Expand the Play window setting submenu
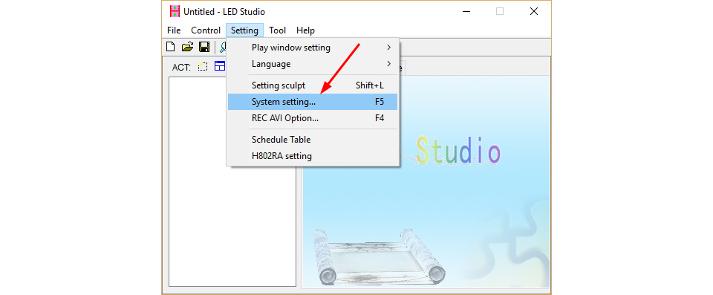This screenshot has height=295, width=713. pos(313,48)
